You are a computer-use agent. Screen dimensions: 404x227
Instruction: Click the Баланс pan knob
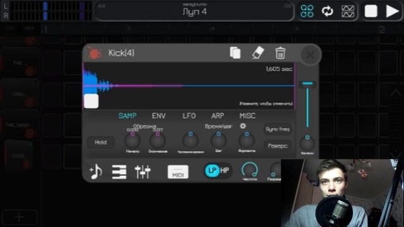[307, 143]
